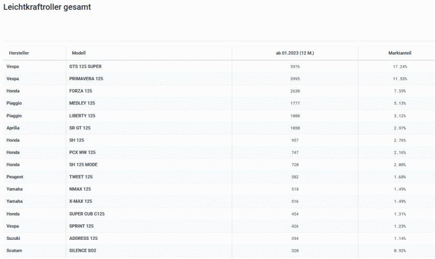
Task: Click the 7.59% market share cell
Action: (x=400, y=91)
